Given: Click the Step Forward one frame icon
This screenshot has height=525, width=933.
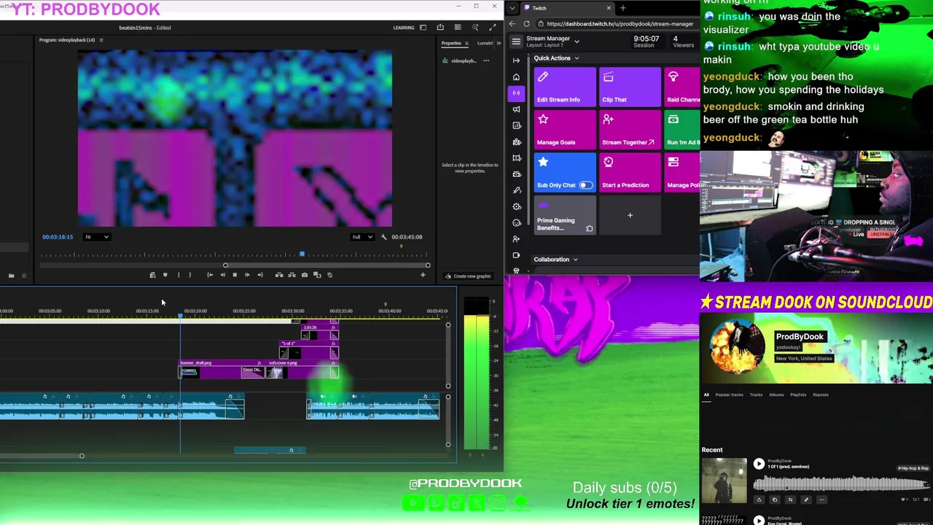Looking at the screenshot, I should (x=247, y=275).
